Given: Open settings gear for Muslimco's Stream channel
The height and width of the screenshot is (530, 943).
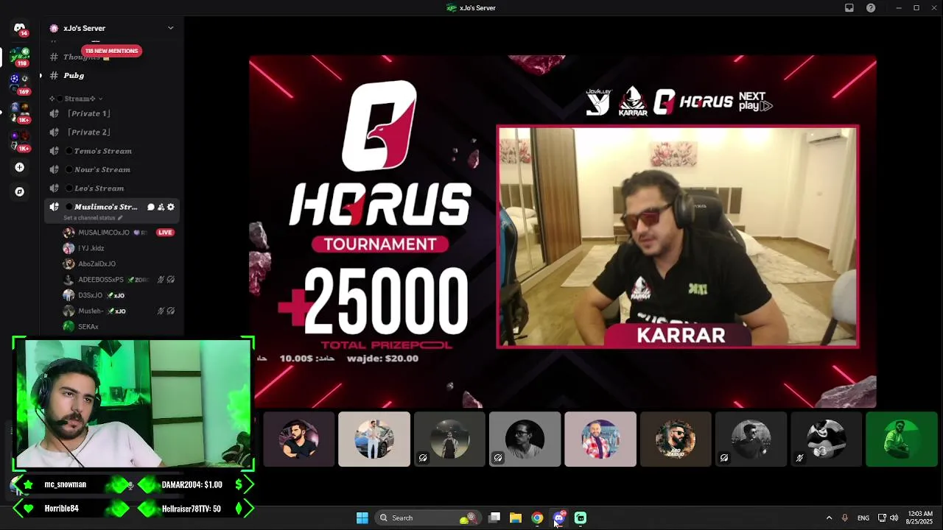Looking at the screenshot, I should click(x=171, y=208).
